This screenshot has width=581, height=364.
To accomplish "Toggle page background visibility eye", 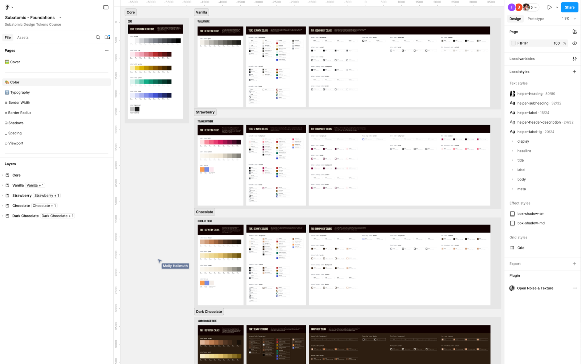I will pyautogui.click(x=574, y=43).
